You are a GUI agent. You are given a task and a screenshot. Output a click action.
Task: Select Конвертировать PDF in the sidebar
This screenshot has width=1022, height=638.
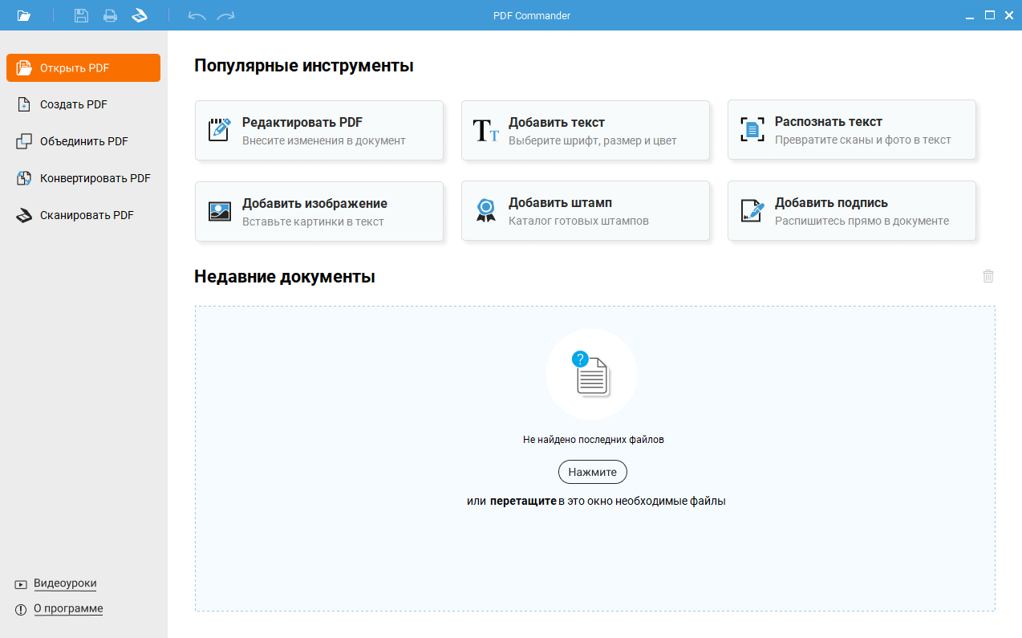(83, 177)
